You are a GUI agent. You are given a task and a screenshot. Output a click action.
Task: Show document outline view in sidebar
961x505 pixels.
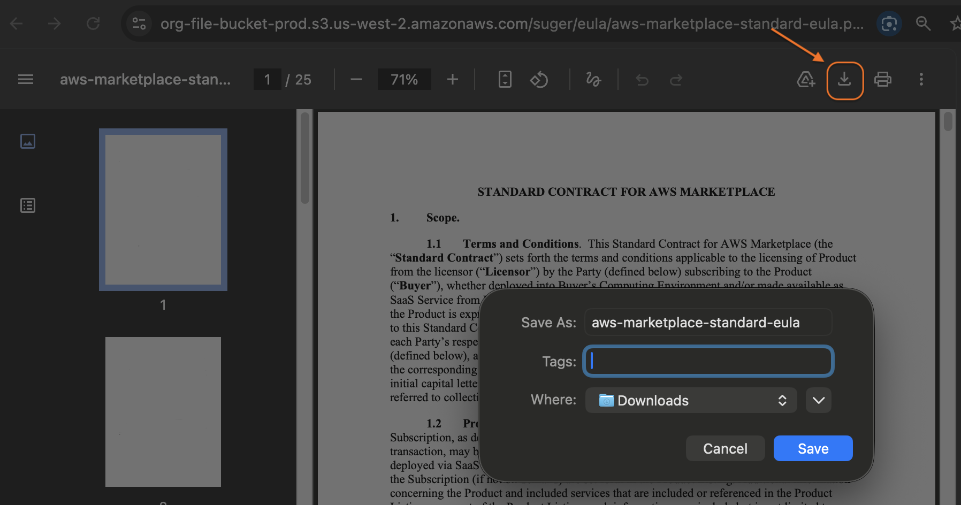[x=28, y=205]
